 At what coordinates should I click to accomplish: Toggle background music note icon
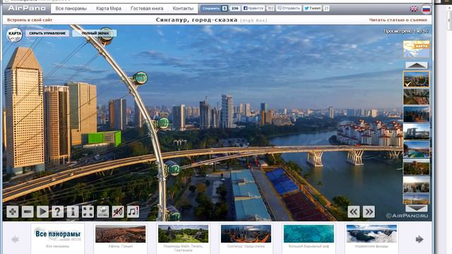click(133, 212)
